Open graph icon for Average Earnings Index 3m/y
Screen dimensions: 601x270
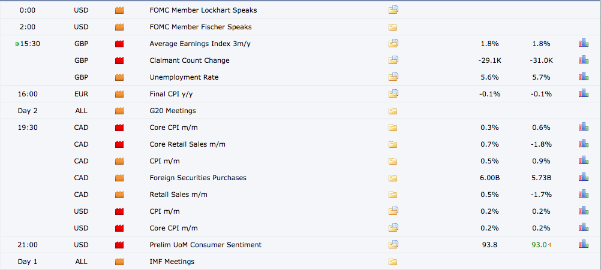point(583,44)
